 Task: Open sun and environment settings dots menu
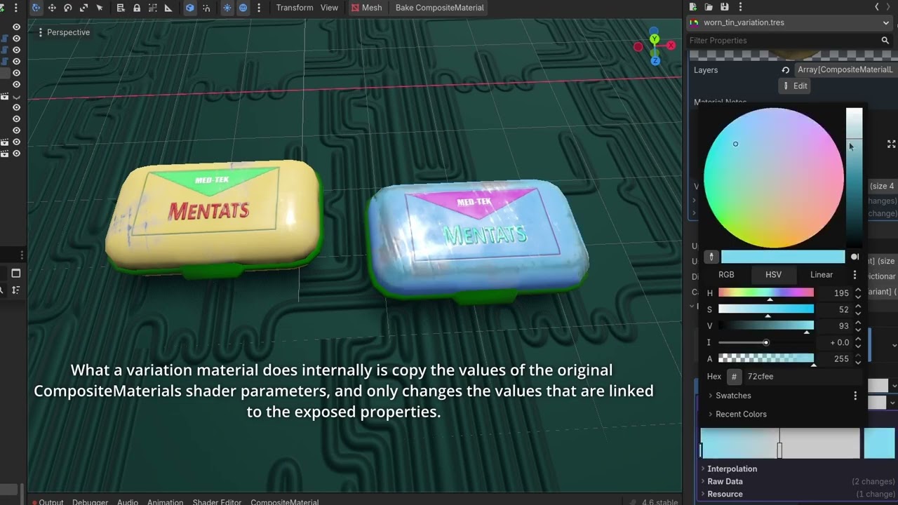coord(259,8)
